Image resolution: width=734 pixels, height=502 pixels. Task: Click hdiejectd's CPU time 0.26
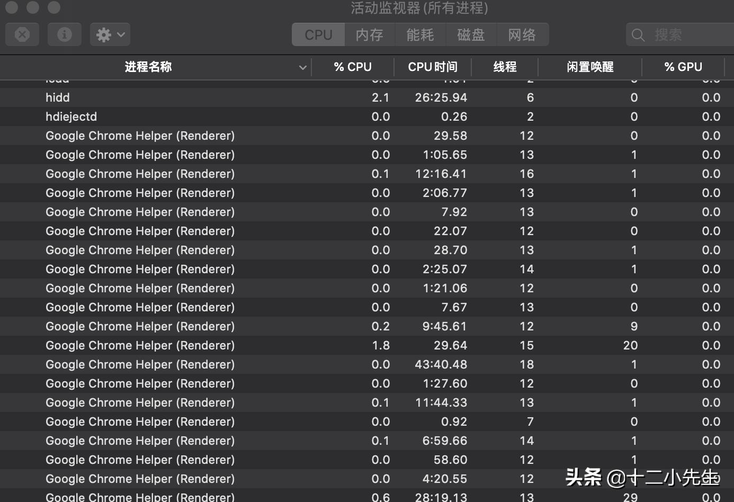pyautogui.click(x=454, y=116)
